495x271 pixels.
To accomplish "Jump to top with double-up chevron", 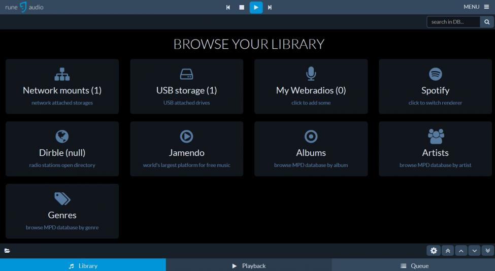I will (x=448, y=251).
